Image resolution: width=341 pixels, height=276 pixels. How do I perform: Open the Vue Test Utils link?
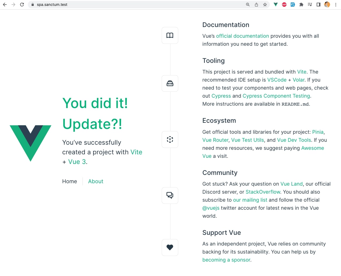[x=248, y=140]
